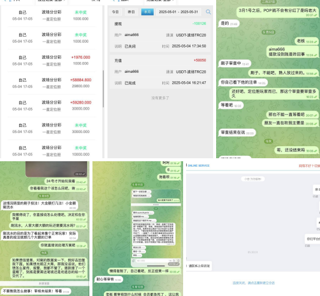
Task: Click the 没有更多了 end-of-list label
Action: (160, 98)
